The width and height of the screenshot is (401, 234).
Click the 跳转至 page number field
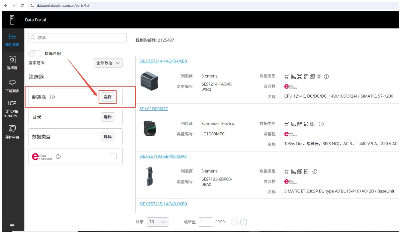(x=205, y=222)
